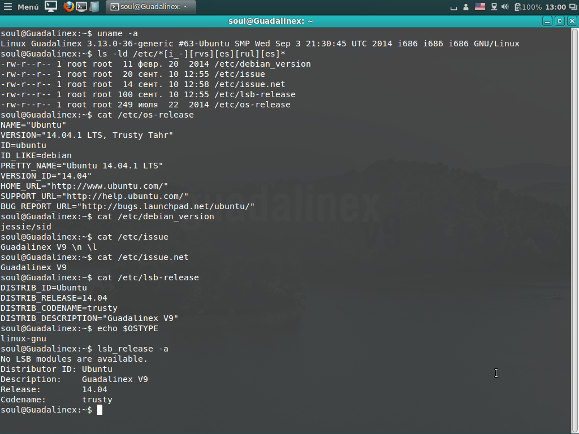The height and width of the screenshot is (434, 579).
Task: Click VERSION="14.04.1 LTS, Trusty Tahr" line
Action: pyautogui.click(x=87, y=135)
